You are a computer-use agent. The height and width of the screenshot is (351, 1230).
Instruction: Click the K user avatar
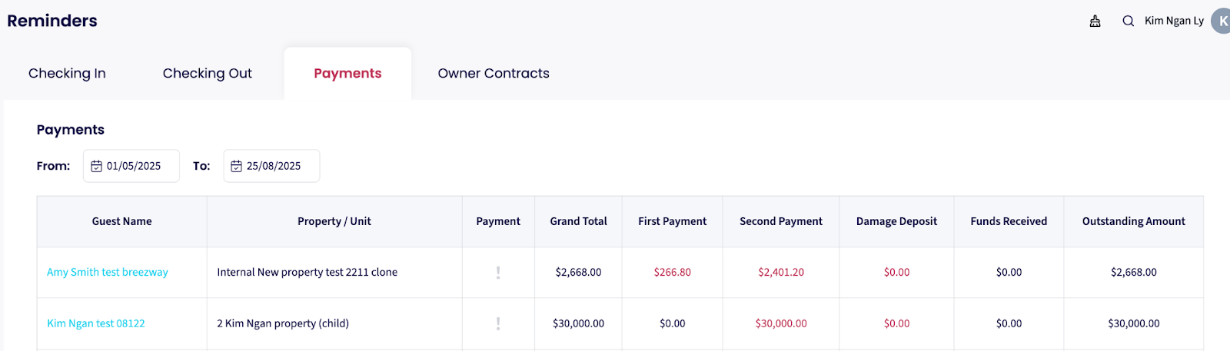point(1221,22)
